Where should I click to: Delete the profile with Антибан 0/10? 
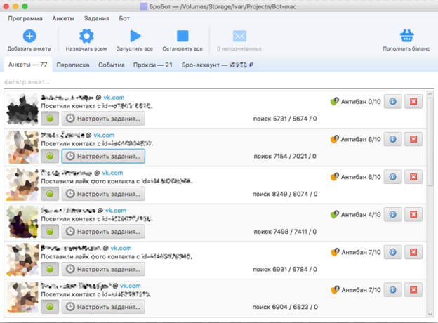tap(413, 101)
